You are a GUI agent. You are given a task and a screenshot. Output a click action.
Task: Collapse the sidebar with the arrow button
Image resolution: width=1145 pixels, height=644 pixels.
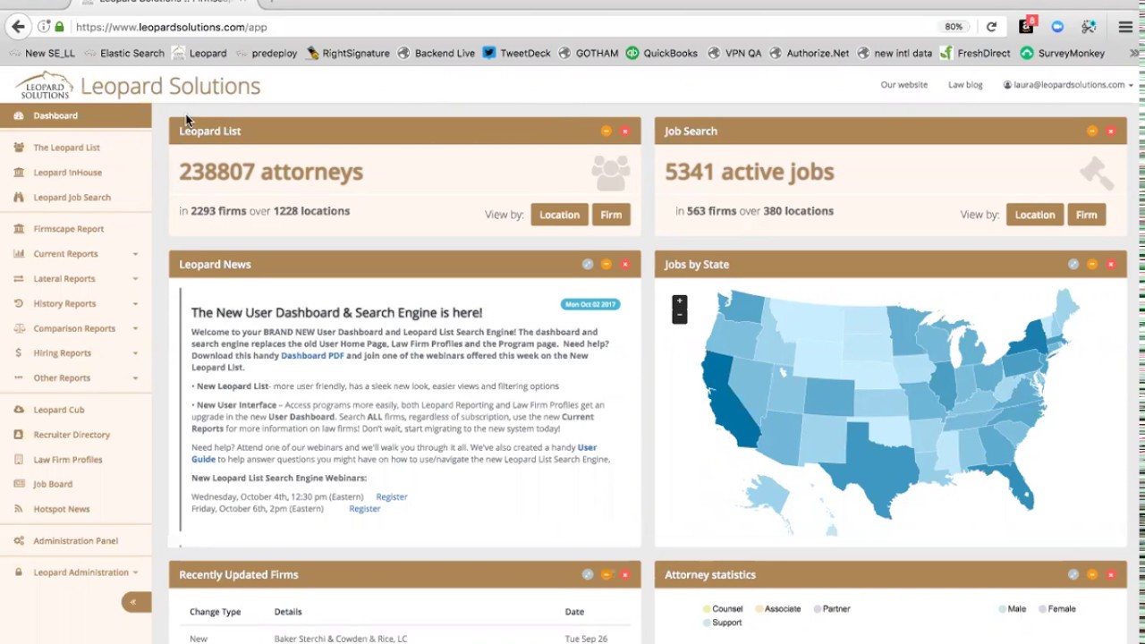136,602
